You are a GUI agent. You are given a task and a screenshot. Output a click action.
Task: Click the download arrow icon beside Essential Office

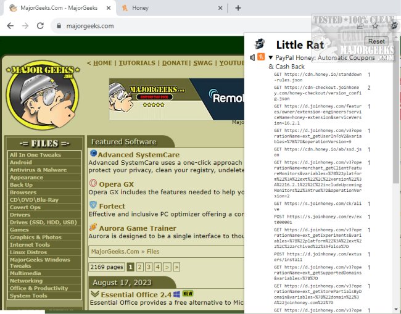click(94, 294)
